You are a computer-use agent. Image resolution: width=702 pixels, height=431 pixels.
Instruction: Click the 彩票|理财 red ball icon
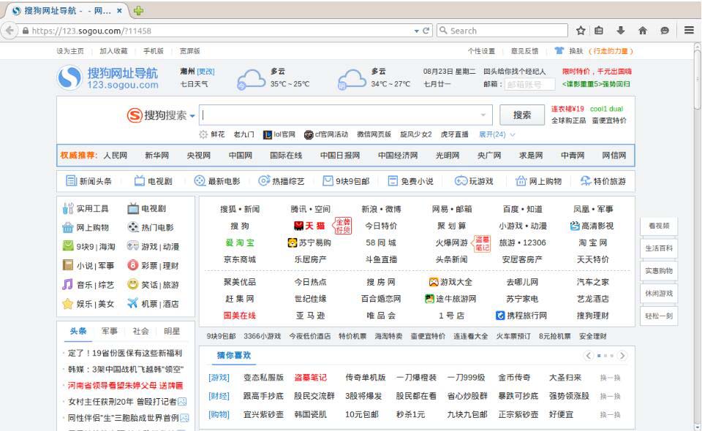pyautogui.click(x=132, y=265)
